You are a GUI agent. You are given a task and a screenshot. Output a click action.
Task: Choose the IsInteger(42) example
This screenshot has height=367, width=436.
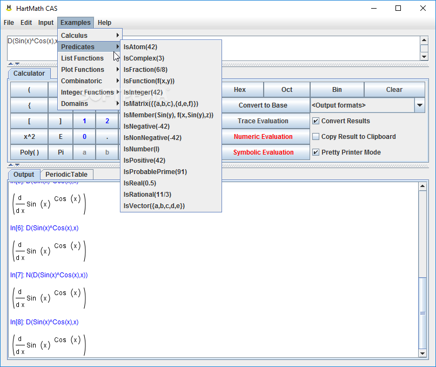coord(171,92)
